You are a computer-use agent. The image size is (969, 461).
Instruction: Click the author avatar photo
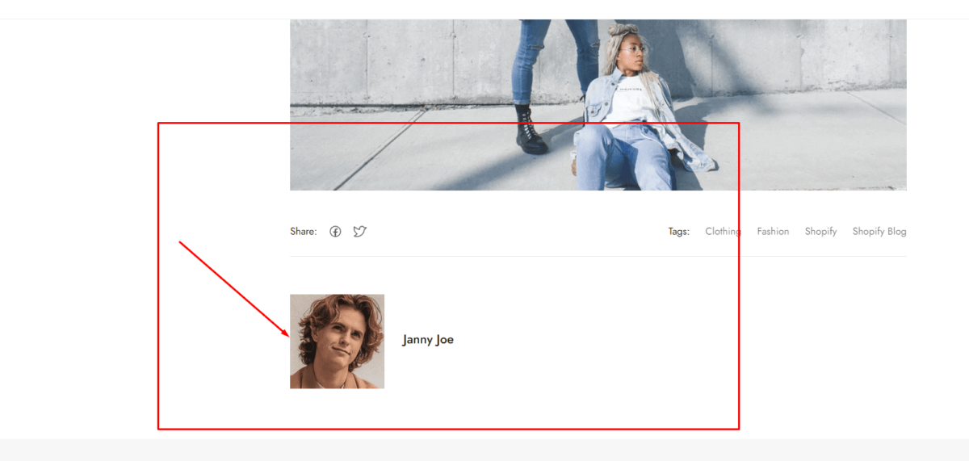point(337,342)
